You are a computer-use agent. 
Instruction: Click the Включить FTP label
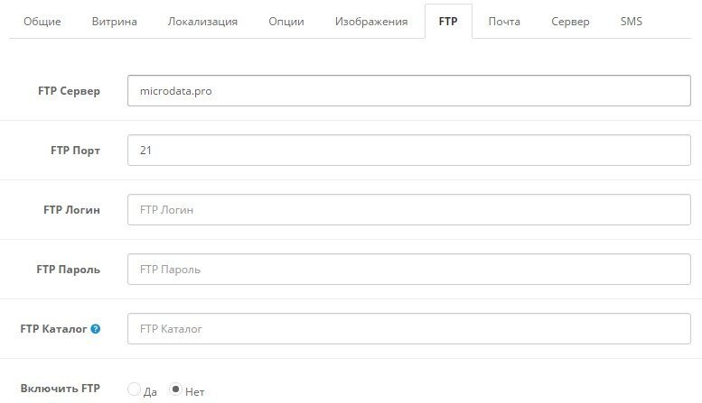[x=60, y=389]
